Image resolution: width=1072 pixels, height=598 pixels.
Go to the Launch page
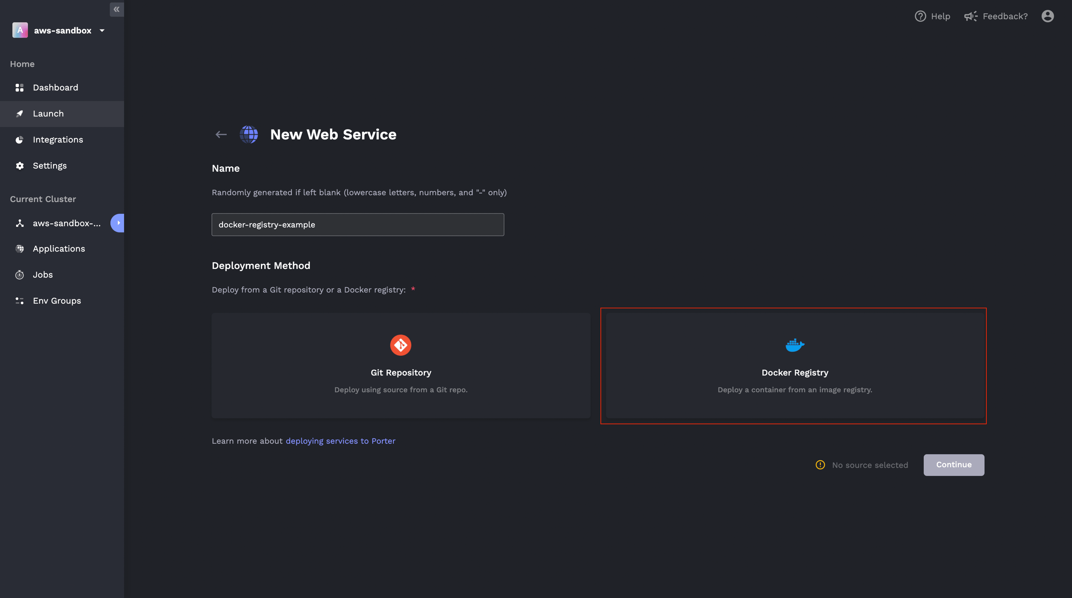(x=62, y=114)
